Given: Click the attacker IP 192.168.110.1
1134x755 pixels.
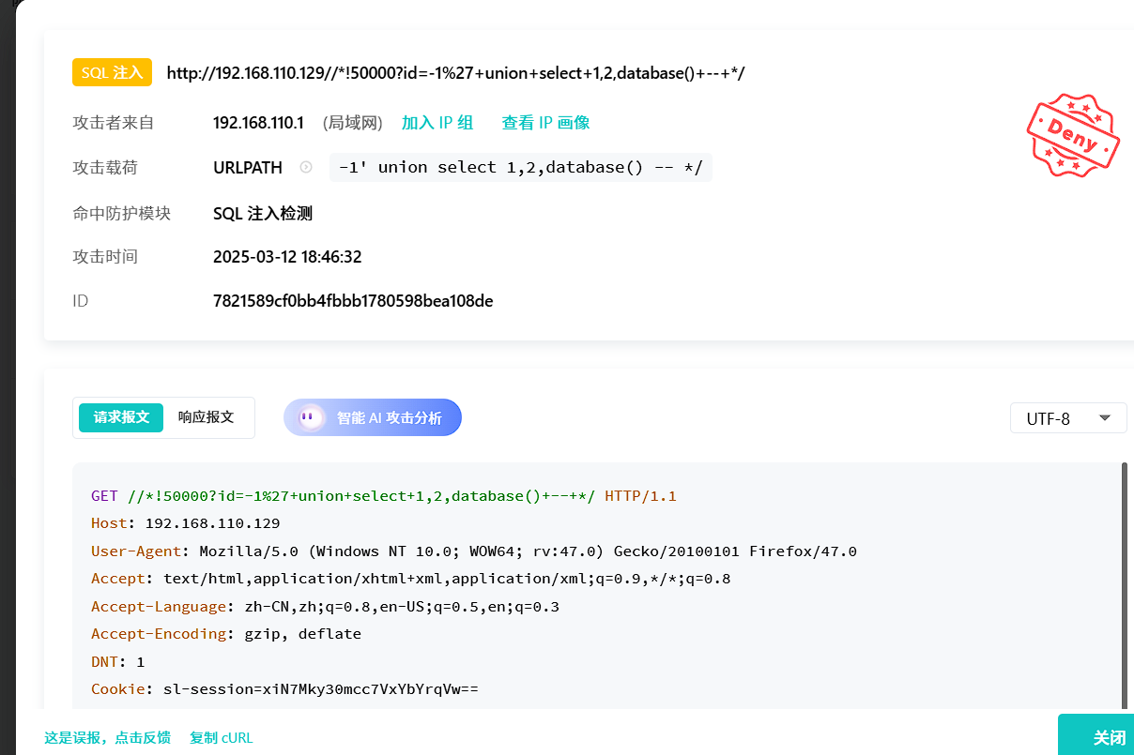Looking at the screenshot, I should tap(258, 123).
